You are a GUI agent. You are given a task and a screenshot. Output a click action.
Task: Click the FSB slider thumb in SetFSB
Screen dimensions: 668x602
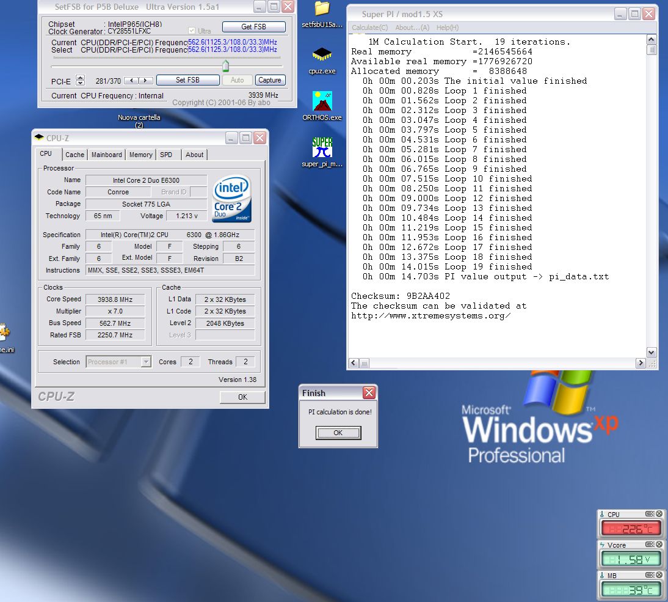tap(226, 65)
